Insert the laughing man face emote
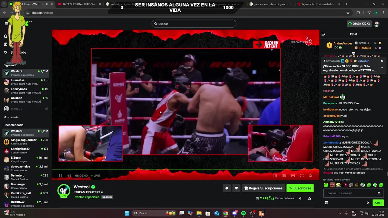This screenshot has height=218, width=388. click(332, 185)
